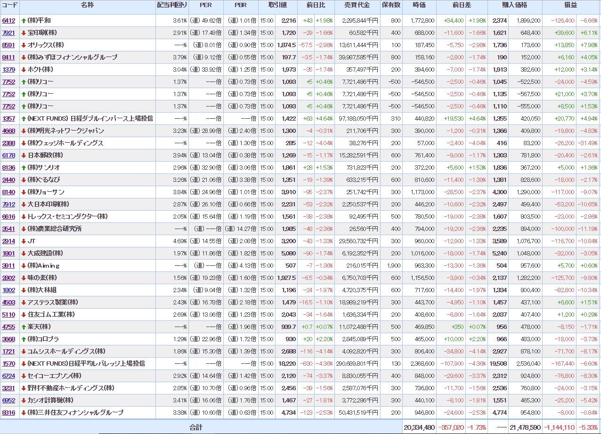
Task: Click the green up arrow beside (株)平和
Action: [24, 21]
